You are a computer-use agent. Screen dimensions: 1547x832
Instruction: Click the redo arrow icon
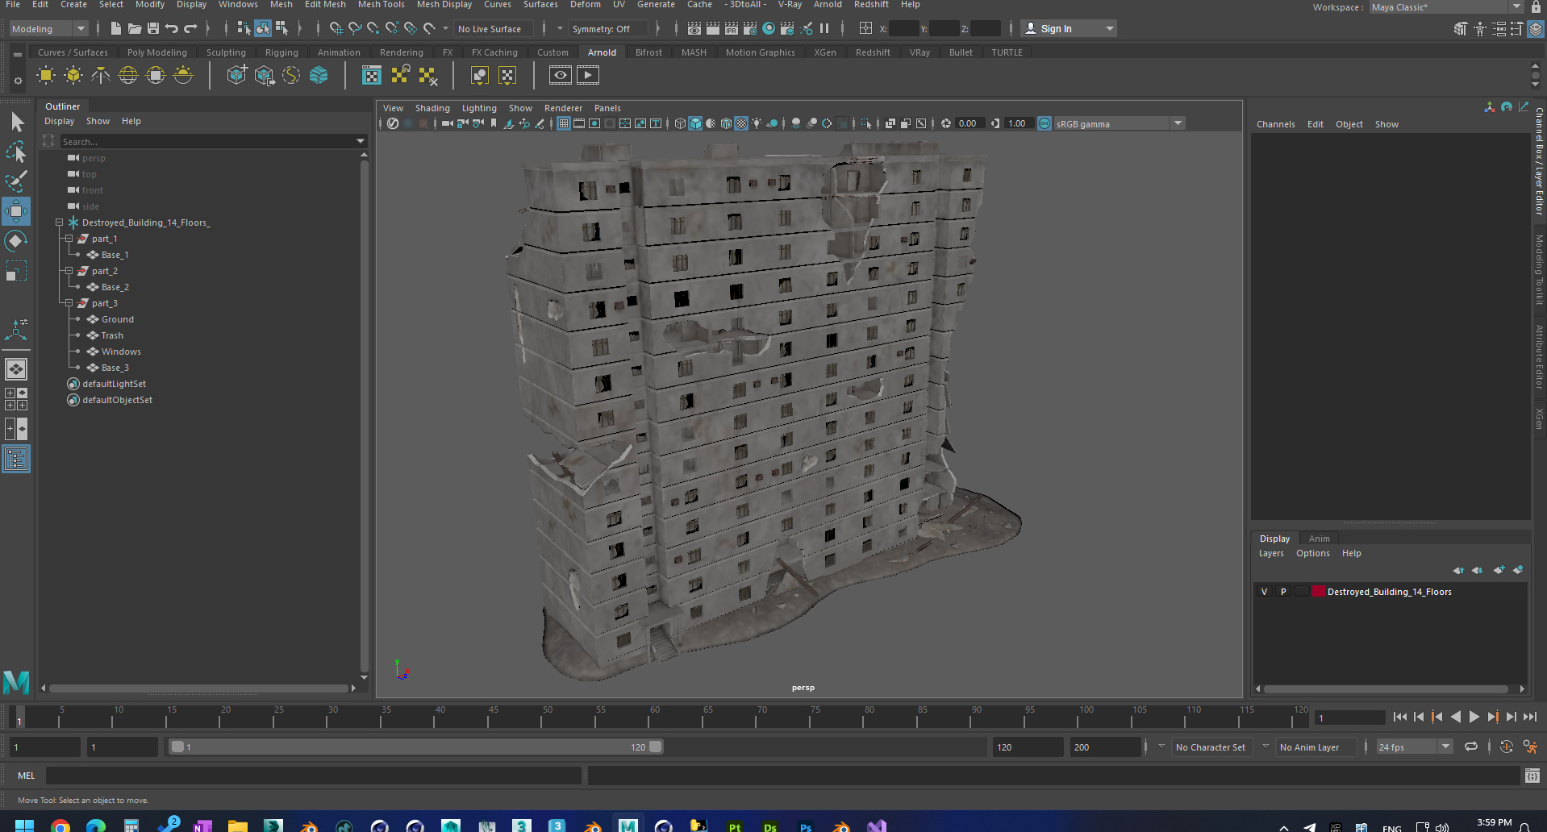pyautogui.click(x=190, y=29)
